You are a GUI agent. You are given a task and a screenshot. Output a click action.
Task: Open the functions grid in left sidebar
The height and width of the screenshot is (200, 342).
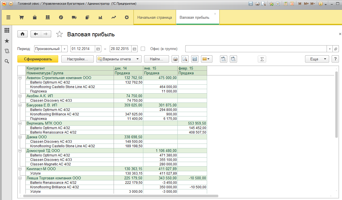click(x=7, y=30)
